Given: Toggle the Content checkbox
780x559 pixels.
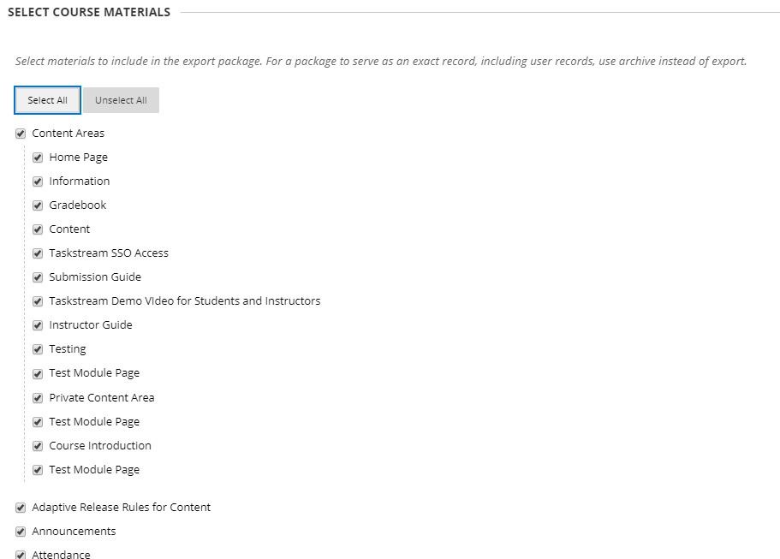Looking at the screenshot, I should click(38, 229).
